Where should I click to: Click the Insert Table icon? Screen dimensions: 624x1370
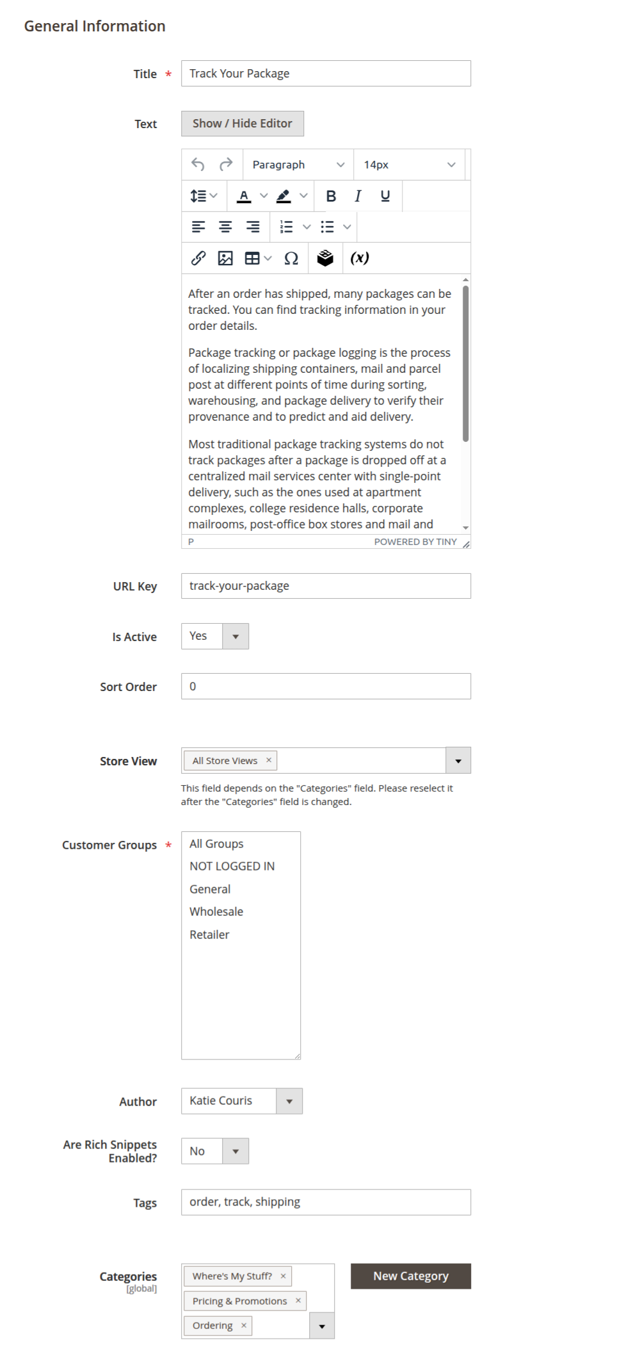point(253,258)
